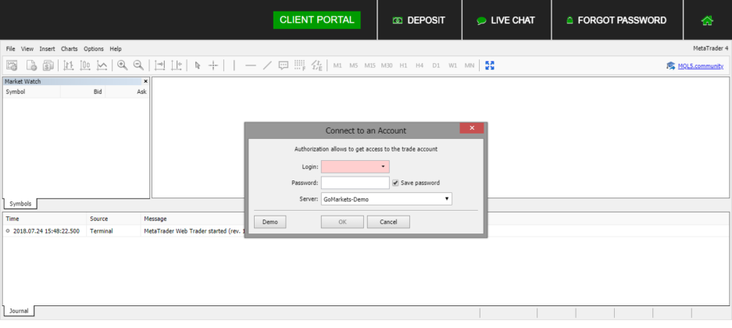Expand the Server GoMarkets-Demo dropdown
The height and width of the screenshot is (328, 732).
tap(447, 199)
